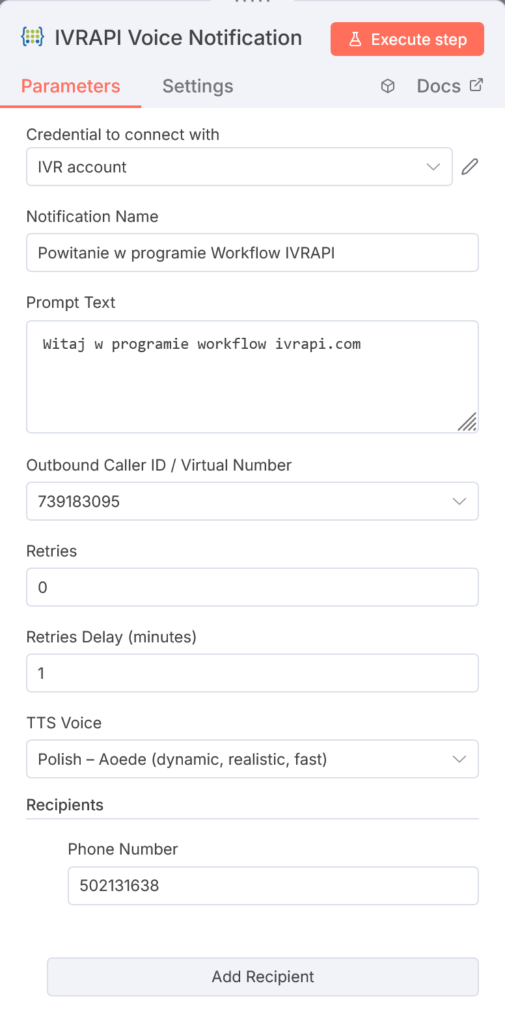Screen dimensions: 505x1029
Task: Click the pencil icon to edit IVR account credential
Action: point(469,167)
